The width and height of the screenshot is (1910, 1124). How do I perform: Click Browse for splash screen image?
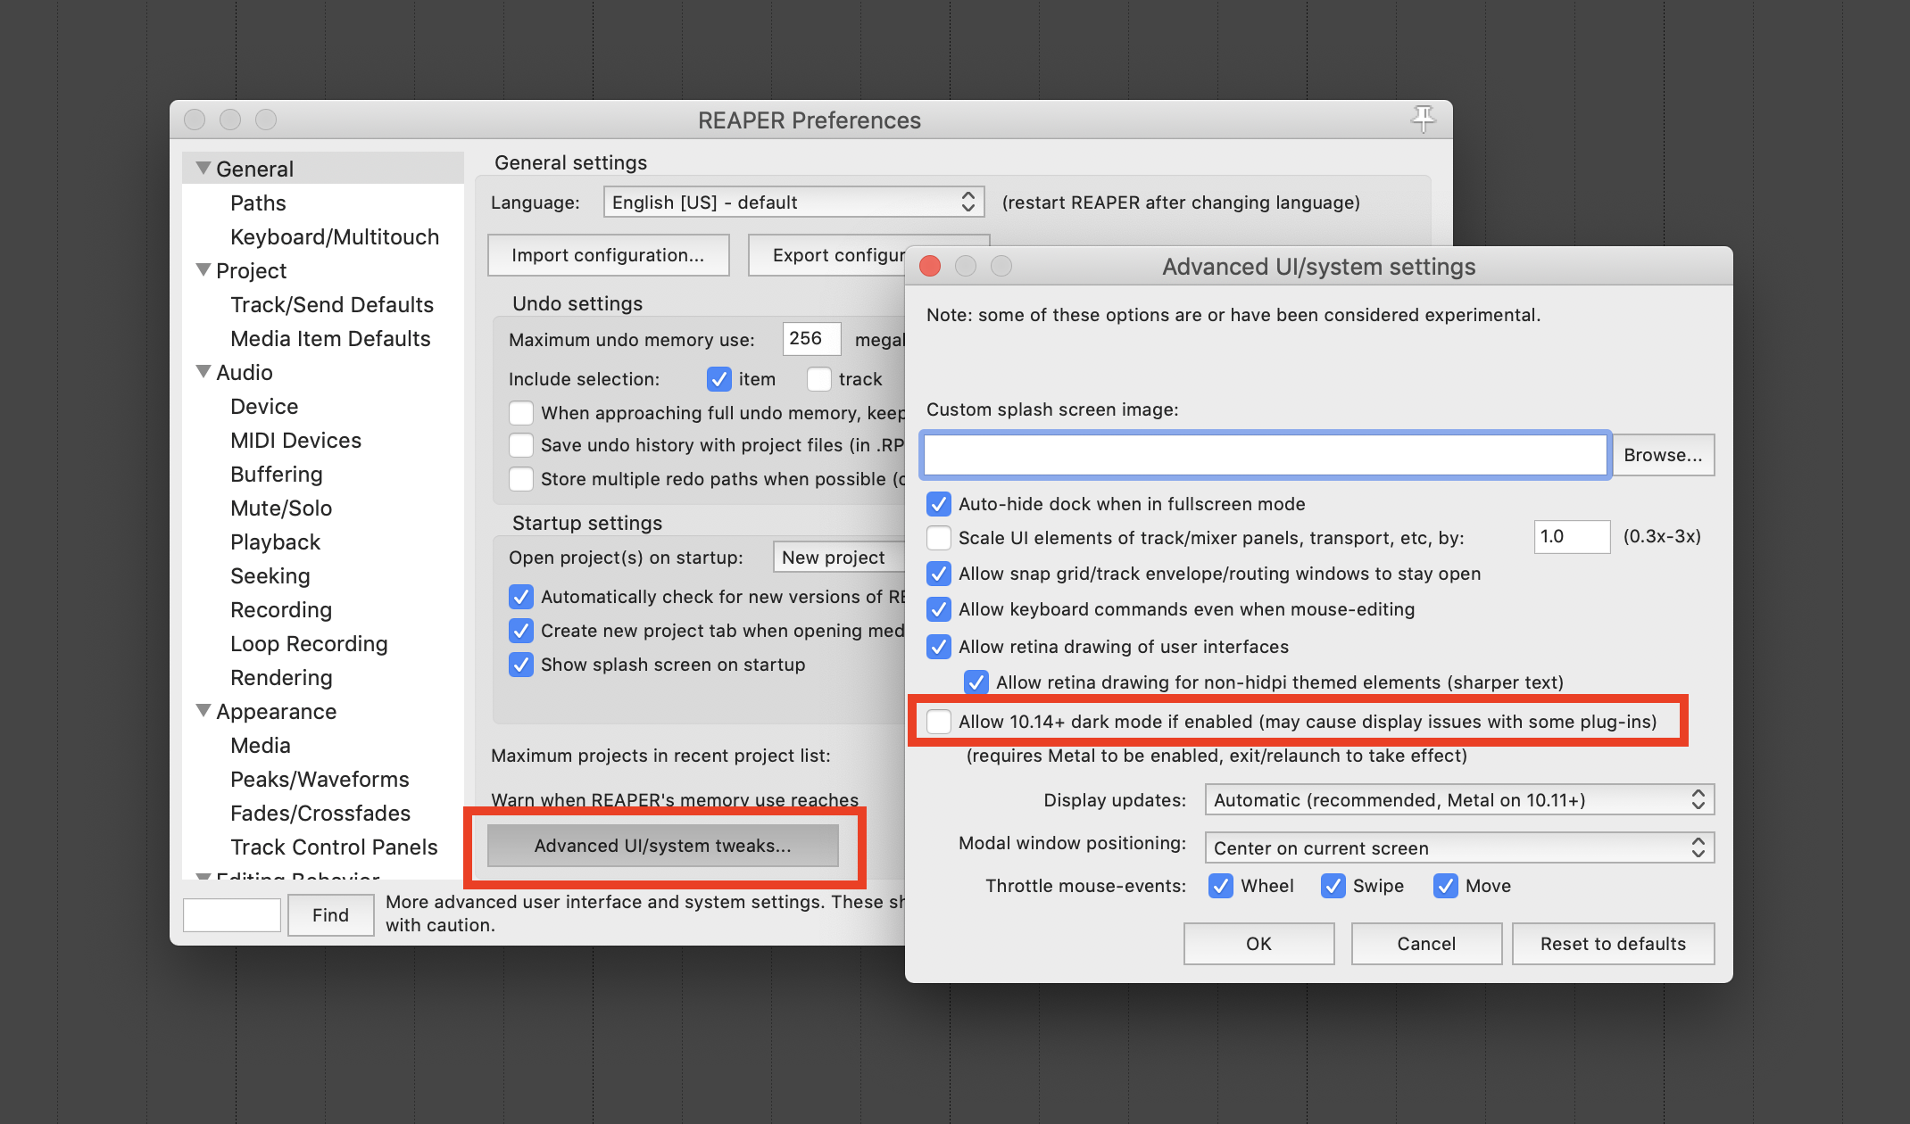[1663, 455]
